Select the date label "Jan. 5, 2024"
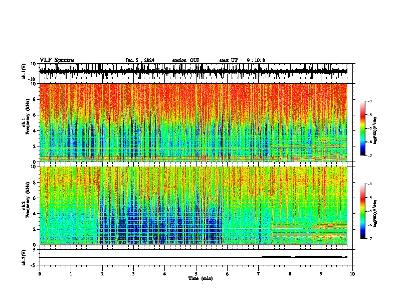This screenshot has width=397, height=307. (140, 60)
